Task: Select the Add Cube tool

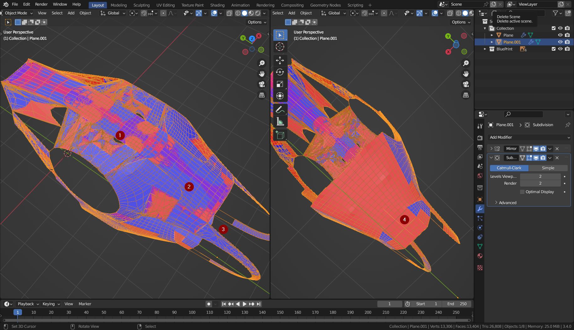Action: tap(280, 135)
